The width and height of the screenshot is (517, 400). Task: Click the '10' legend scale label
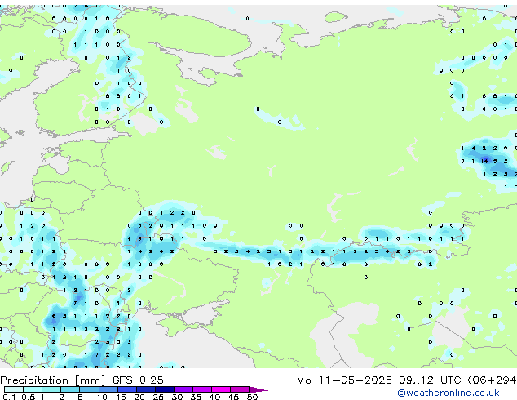pos(102,397)
